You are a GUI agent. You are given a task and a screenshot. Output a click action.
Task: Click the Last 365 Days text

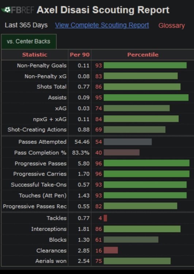pos(26,25)
